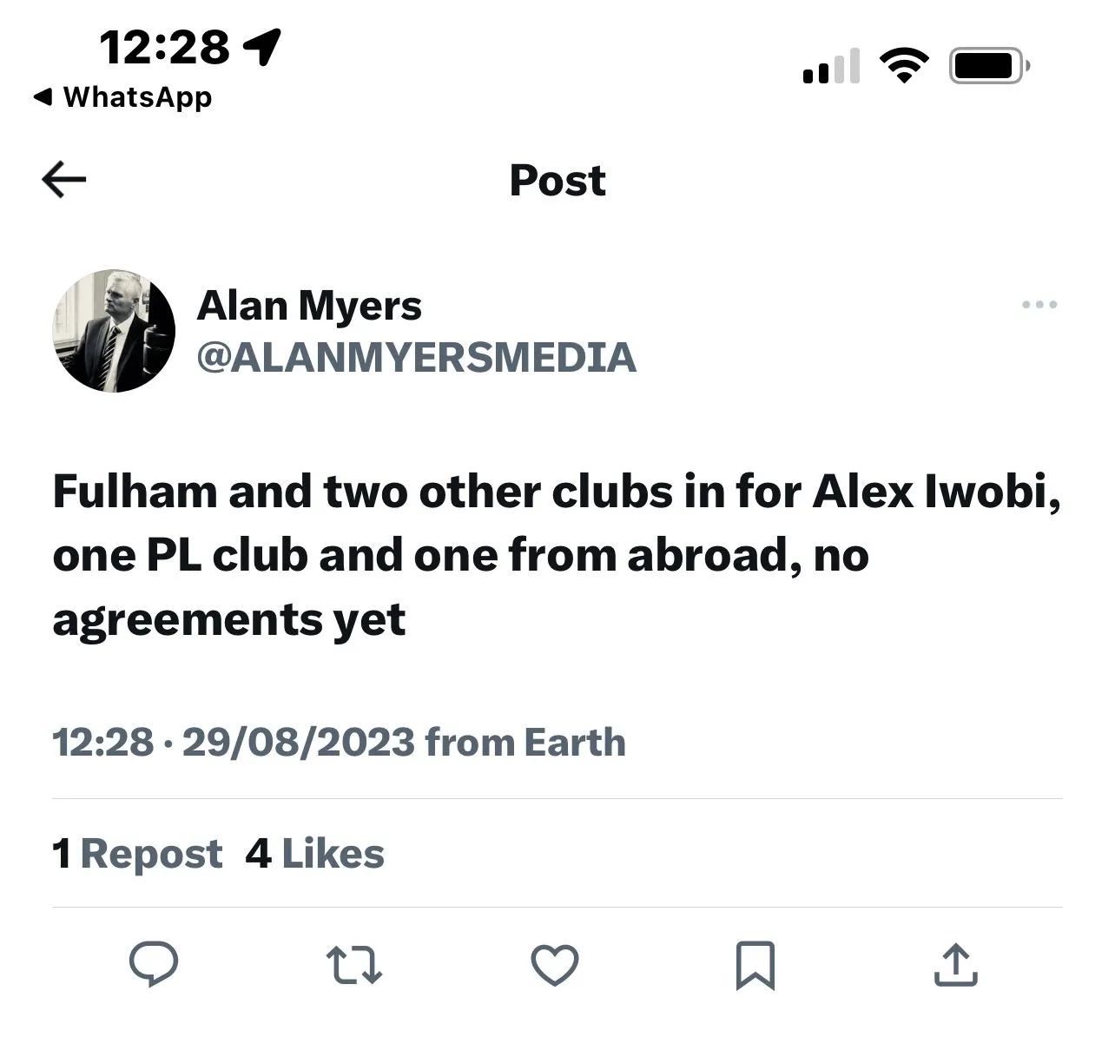Tap the Post header title
Image resolution: width=1115 pixels, height=1044 pixels.
pyautogui.click(x=557, y=181)
